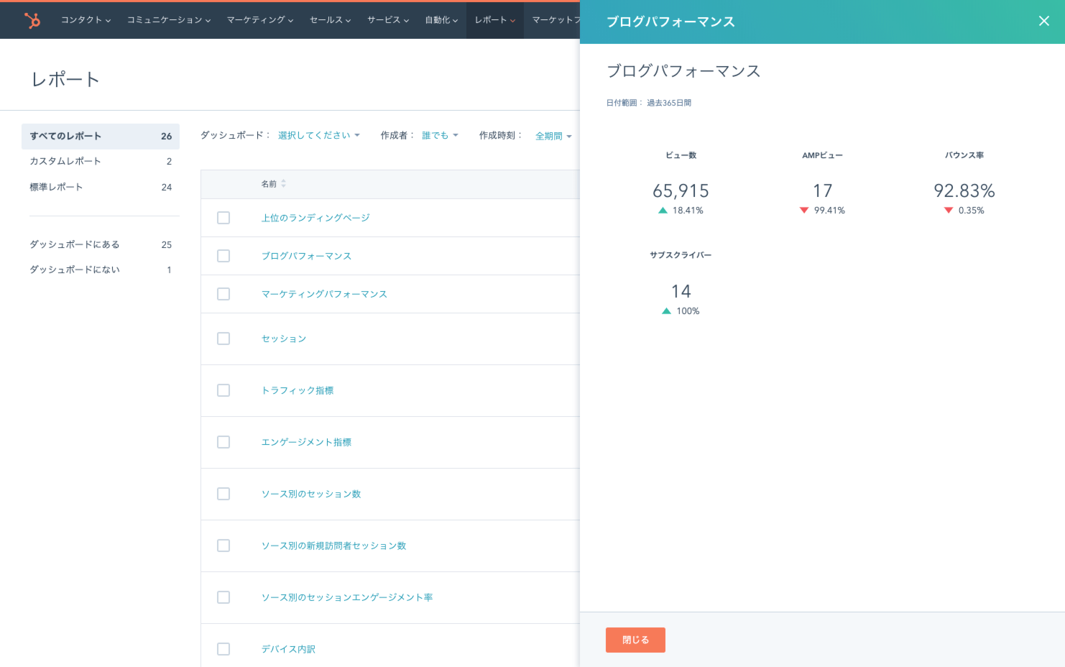Click the HubSpot sprocket logo
The height and width of the screenshot is (667, 1065).
(32, 20)
